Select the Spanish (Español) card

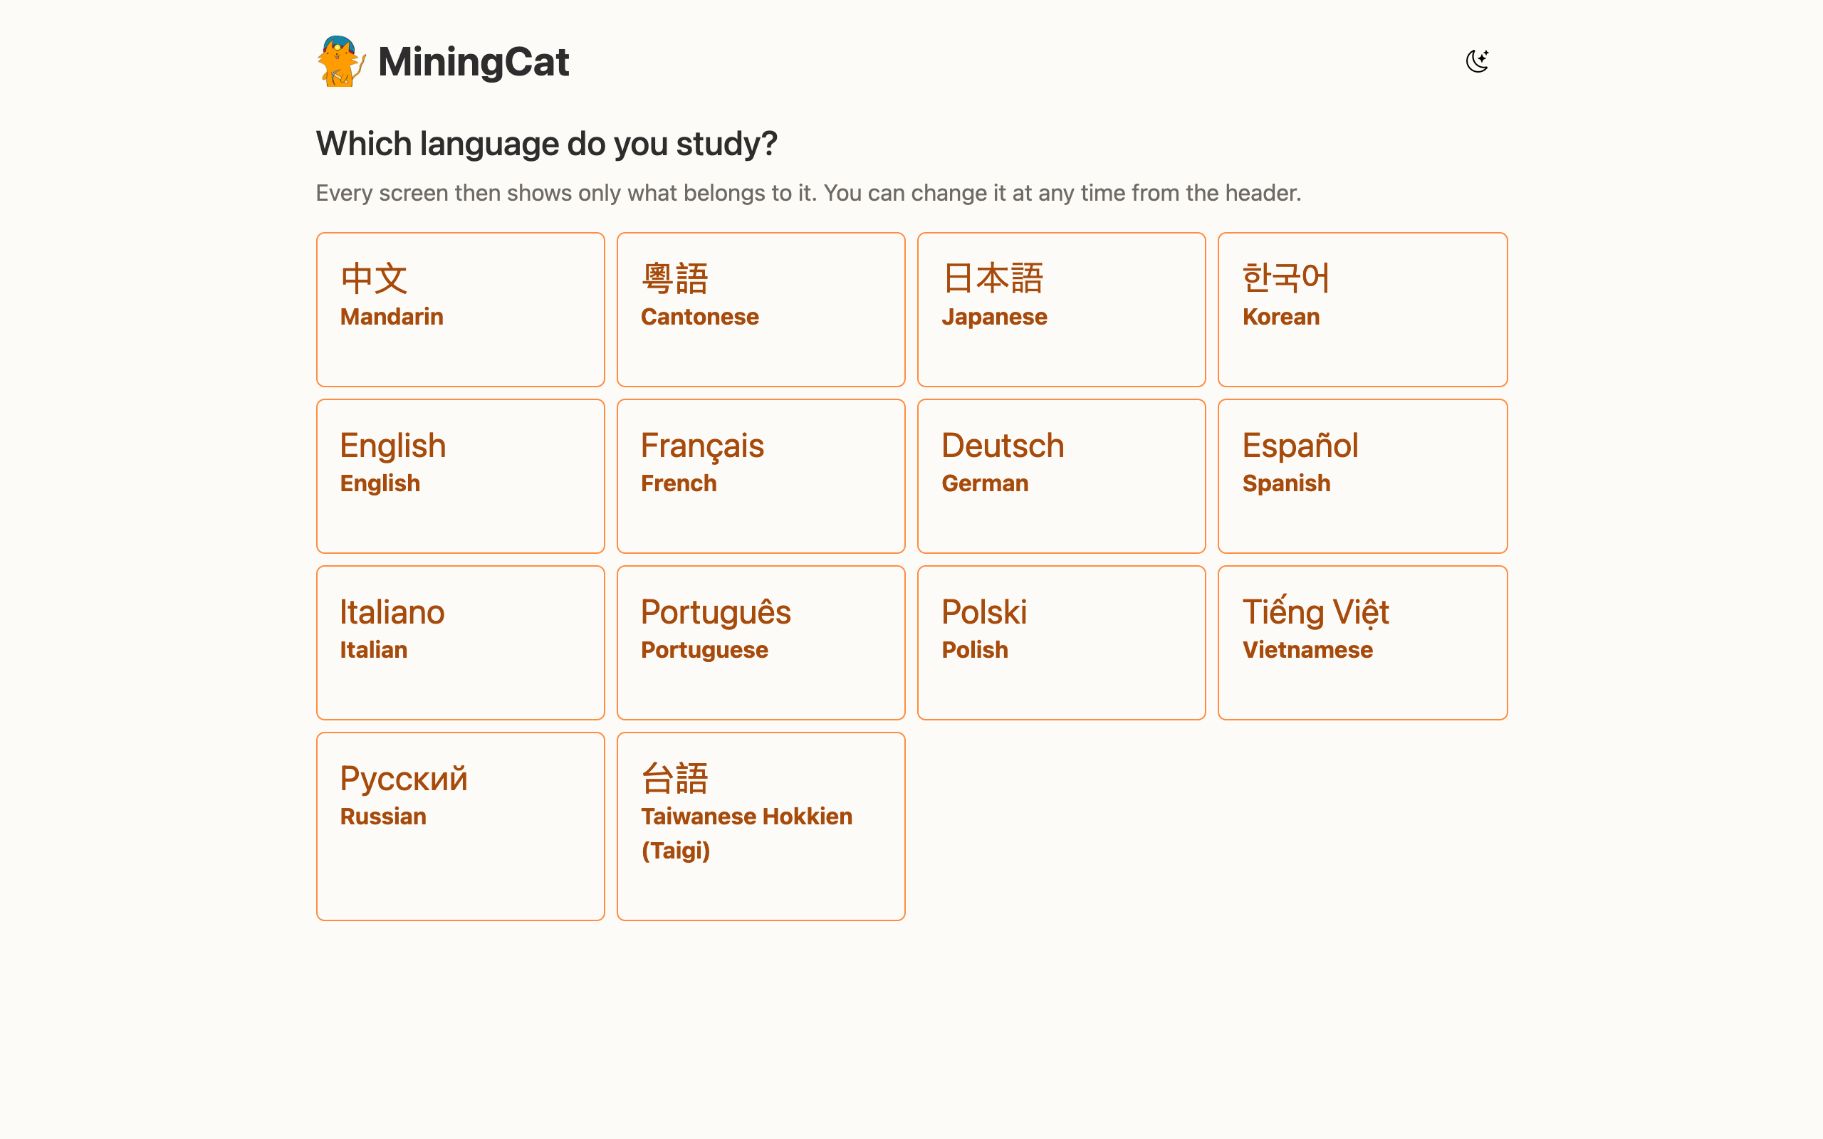(x=1362, y=476)
